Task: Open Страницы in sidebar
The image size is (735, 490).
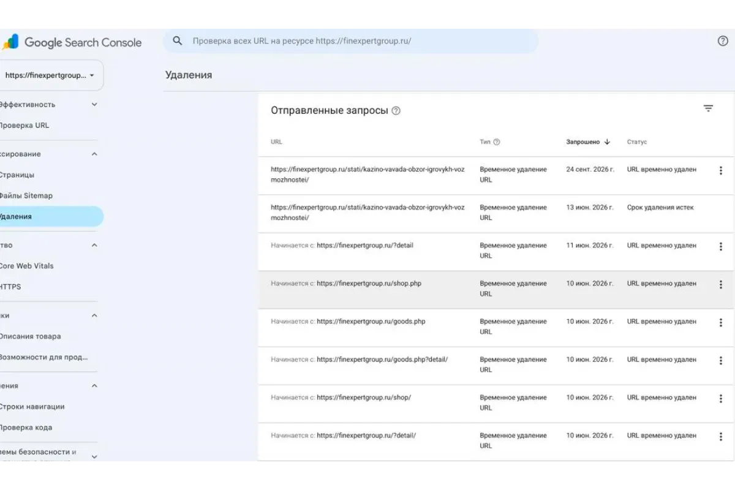Action: click(17, 175)
